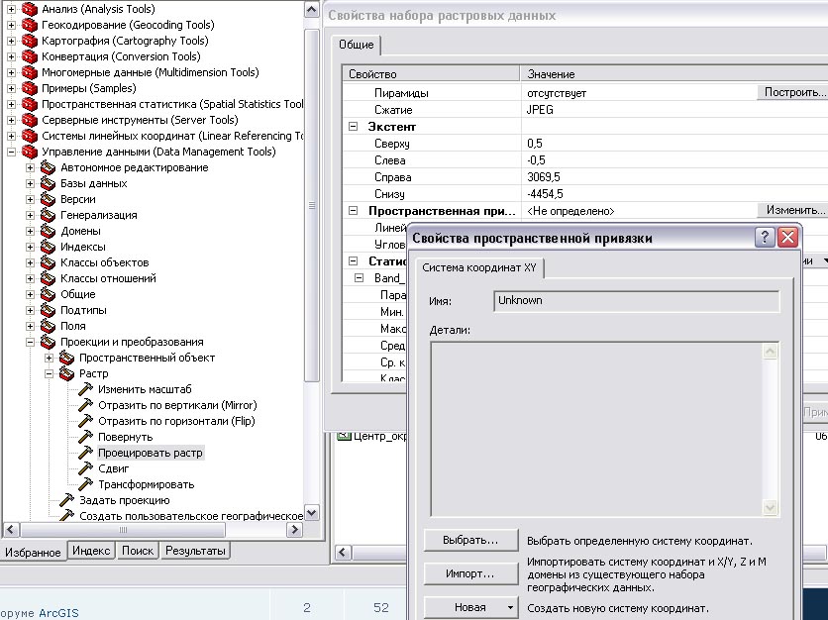828x620 pixels.
Task: Click the Растр toolset icon
Action: click(x=66, y=373)
